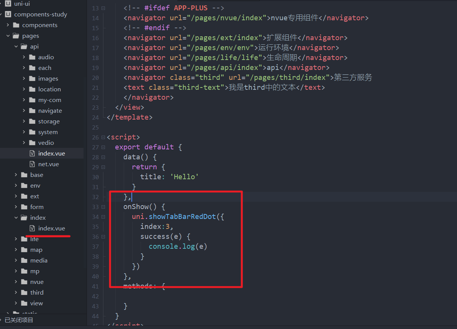The width and height of the screenshot is (457, 329).
Task: Expand the navigate folder
Action: point(24,110)
